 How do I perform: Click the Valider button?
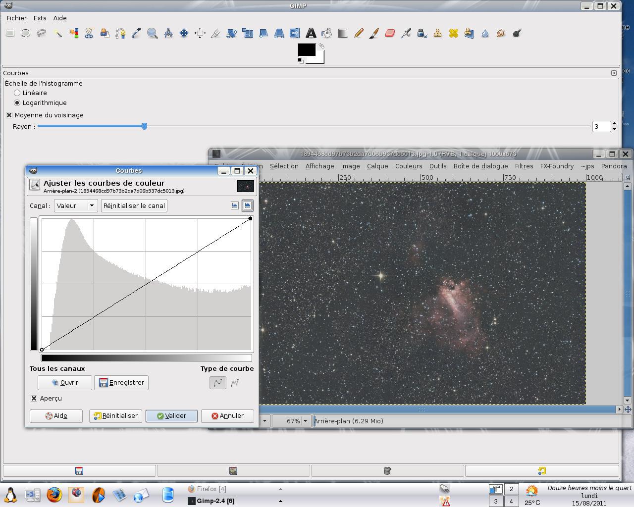pyautogui.click(x=171, y=416)
